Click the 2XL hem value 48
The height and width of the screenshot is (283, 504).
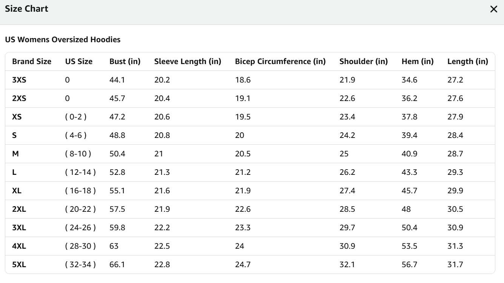[407, 209]
